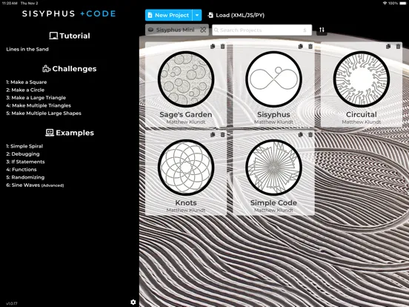This screenshot has width=409, height=307.
Task: Open the Circuital pattern thumbnail
Action: click(x=362, y=79)
